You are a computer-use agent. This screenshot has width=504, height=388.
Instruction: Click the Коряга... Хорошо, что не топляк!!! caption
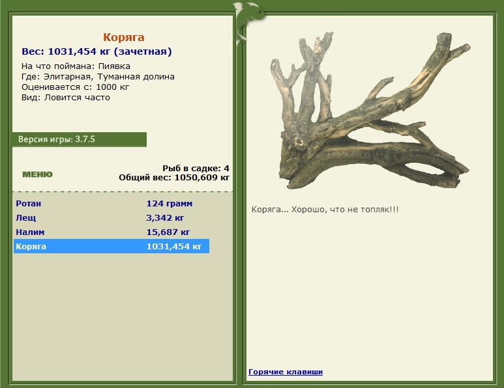pos(325,210)
